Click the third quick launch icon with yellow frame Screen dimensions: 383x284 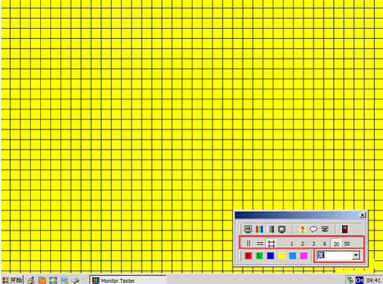pos(53,280)
